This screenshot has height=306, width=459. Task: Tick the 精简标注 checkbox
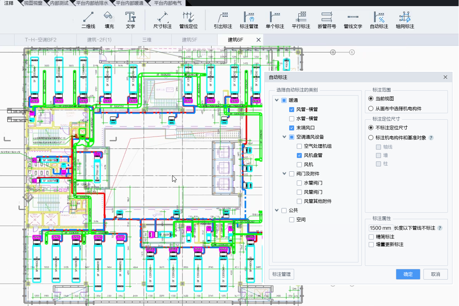[371, 237]
